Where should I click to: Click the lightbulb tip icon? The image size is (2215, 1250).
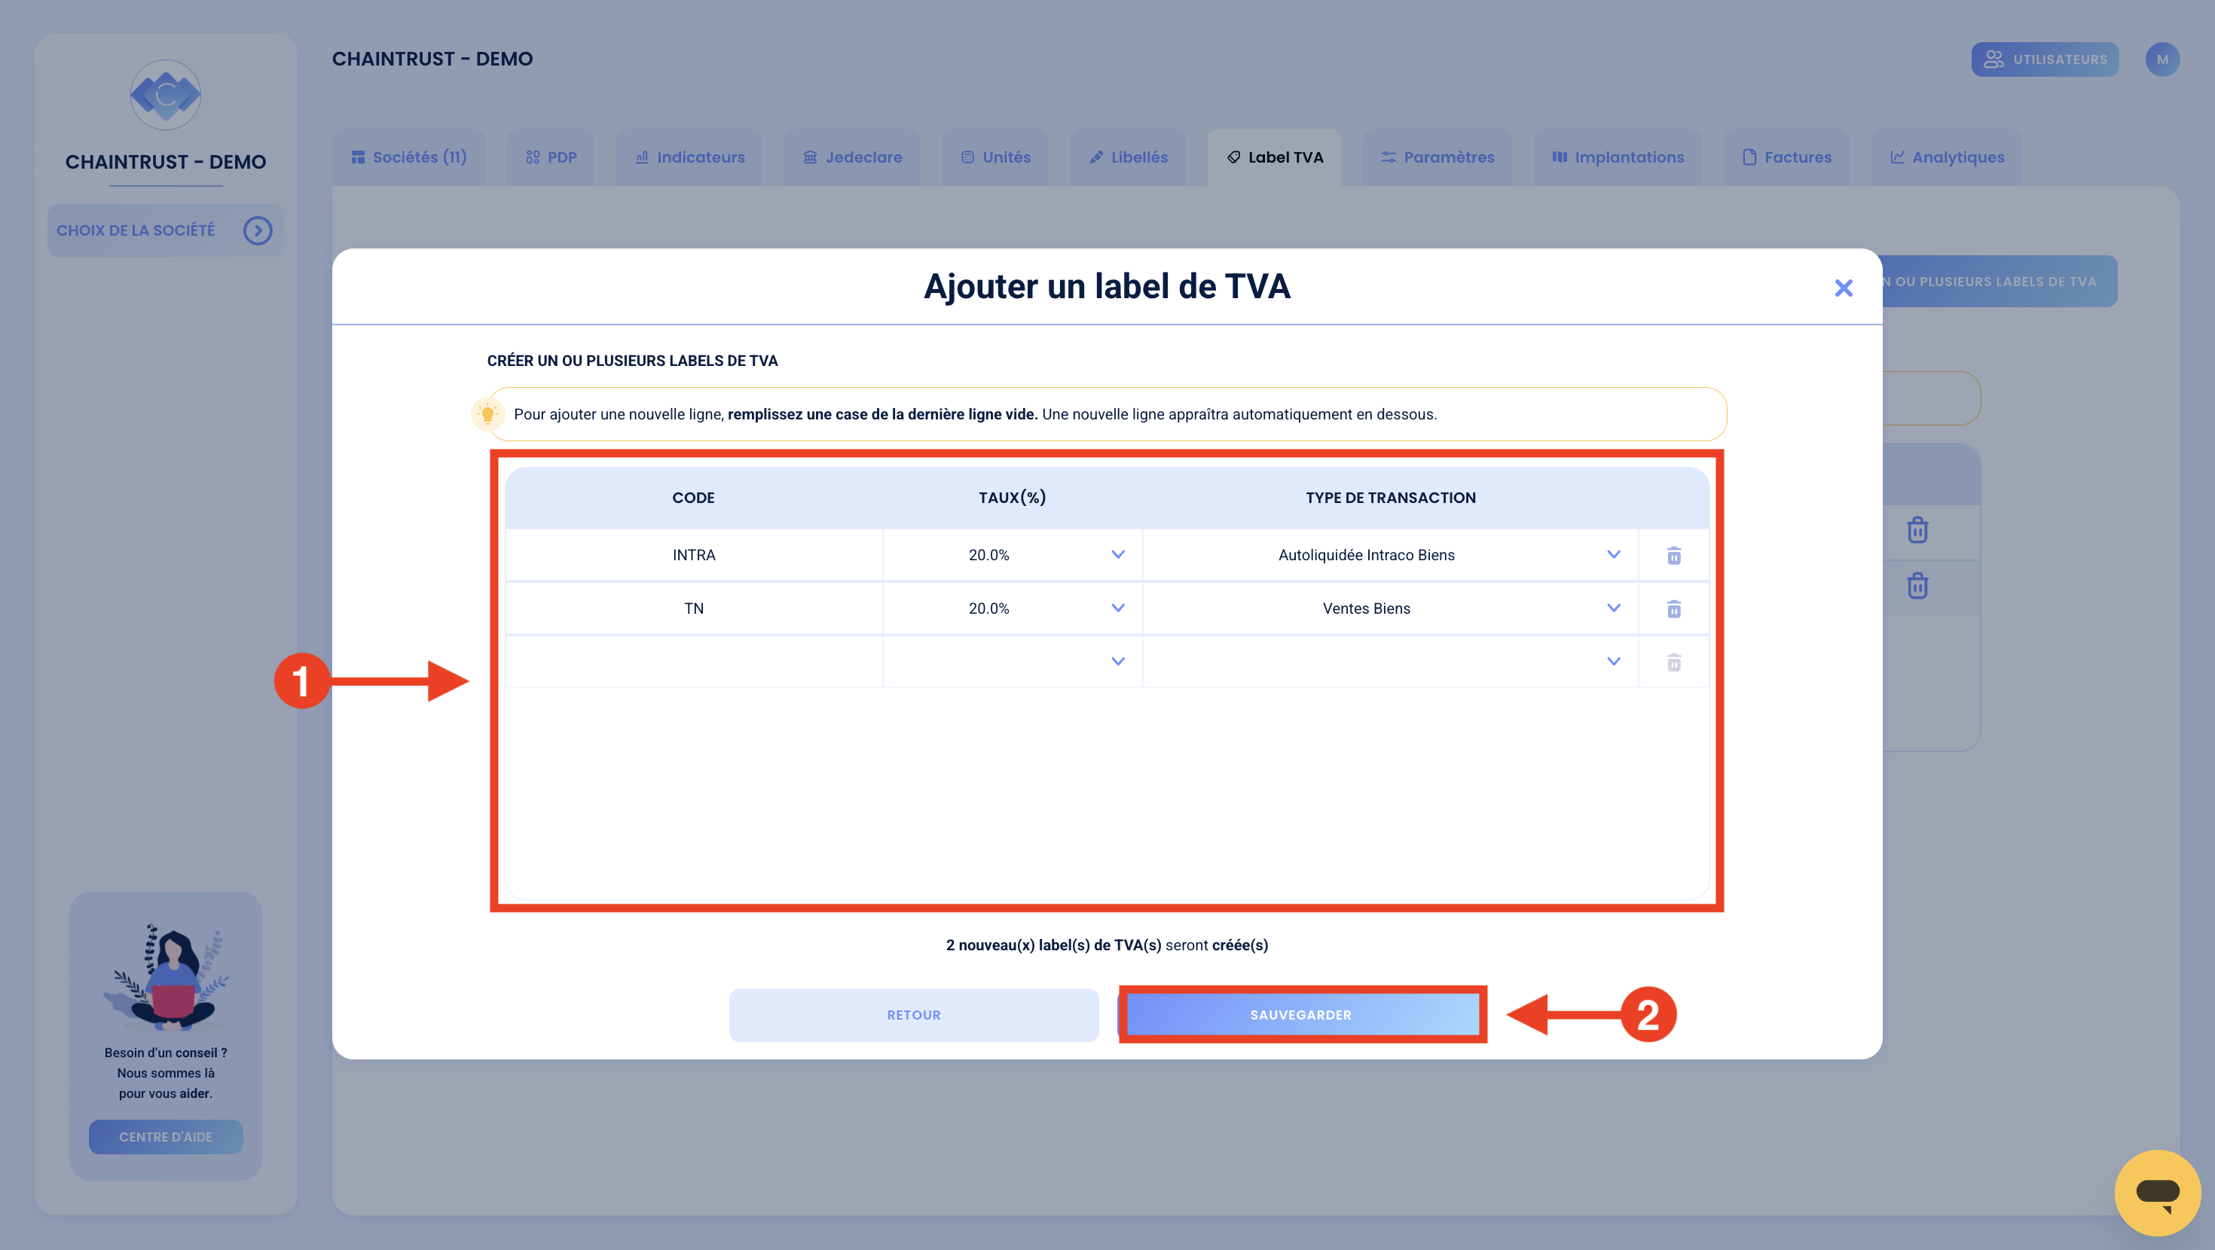click(487, 413)
